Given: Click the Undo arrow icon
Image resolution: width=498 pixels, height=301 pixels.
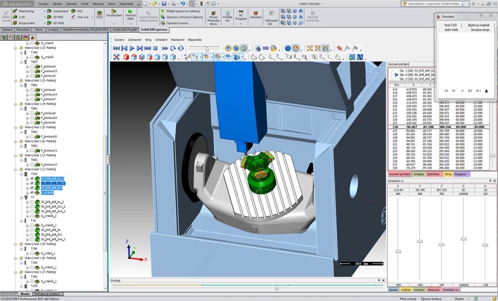Looking at the screenshot, I should (183, 4).
